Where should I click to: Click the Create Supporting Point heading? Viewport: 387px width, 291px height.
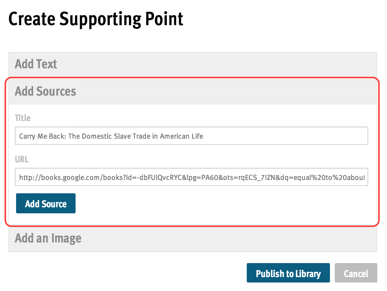pyautogui.click(x=96, y=19)
